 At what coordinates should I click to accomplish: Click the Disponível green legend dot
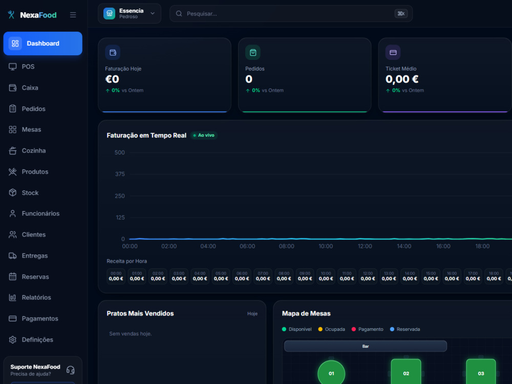pyautogui.click(x=284, y=329)
